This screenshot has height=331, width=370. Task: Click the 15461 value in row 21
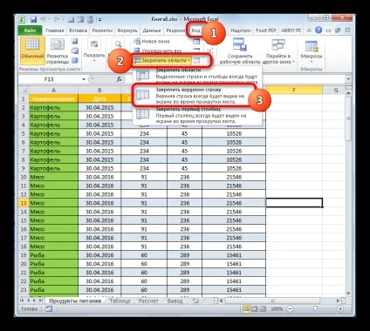coord(234,273)
